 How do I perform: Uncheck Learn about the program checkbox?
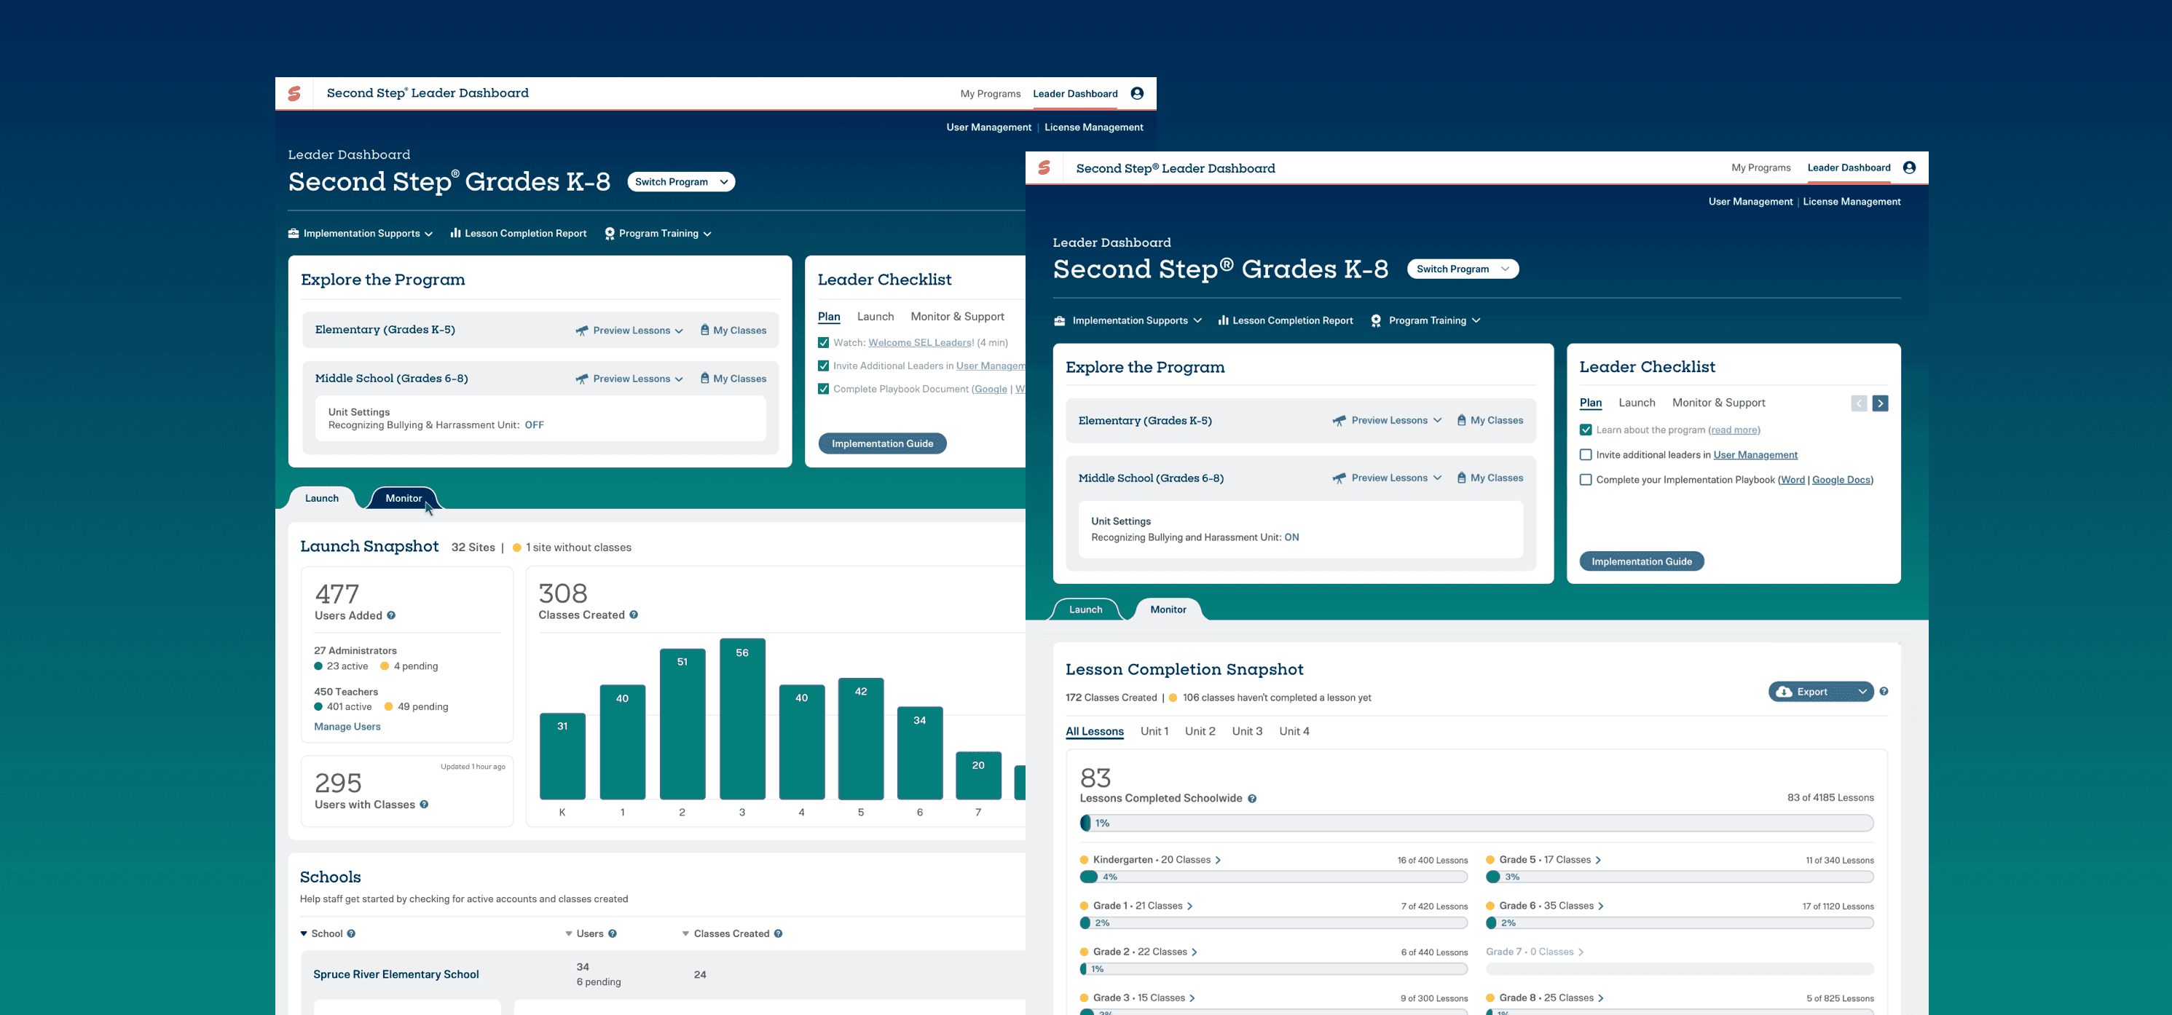pos(1585,430)
